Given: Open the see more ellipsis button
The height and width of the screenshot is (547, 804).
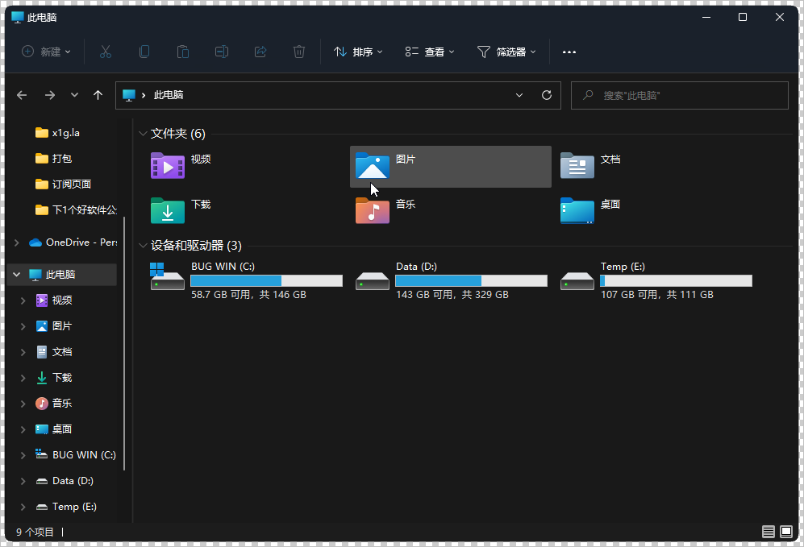Looking at the screenshot, I should point(569,52).
